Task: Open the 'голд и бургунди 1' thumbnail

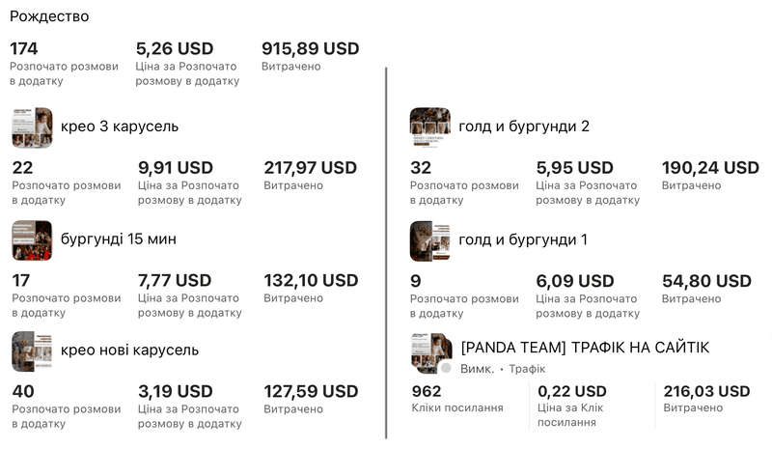Action: point(429,240)
